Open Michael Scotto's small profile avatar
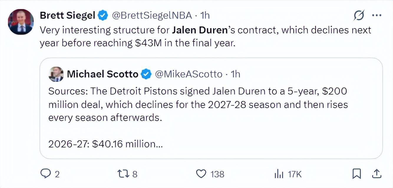 [56, 74]
